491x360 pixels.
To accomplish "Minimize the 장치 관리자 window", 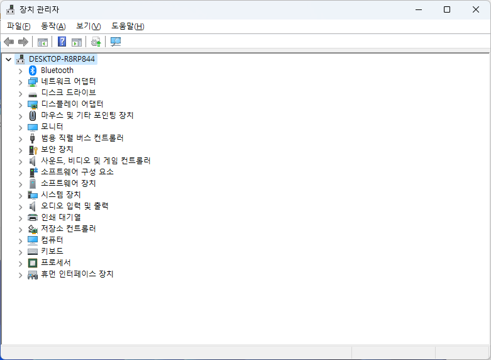I will (419, 9).
